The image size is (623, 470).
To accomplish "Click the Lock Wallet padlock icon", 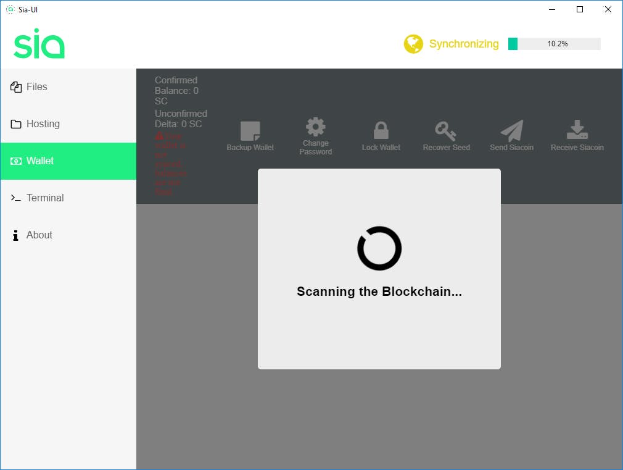I will click(x=381, y=130).
